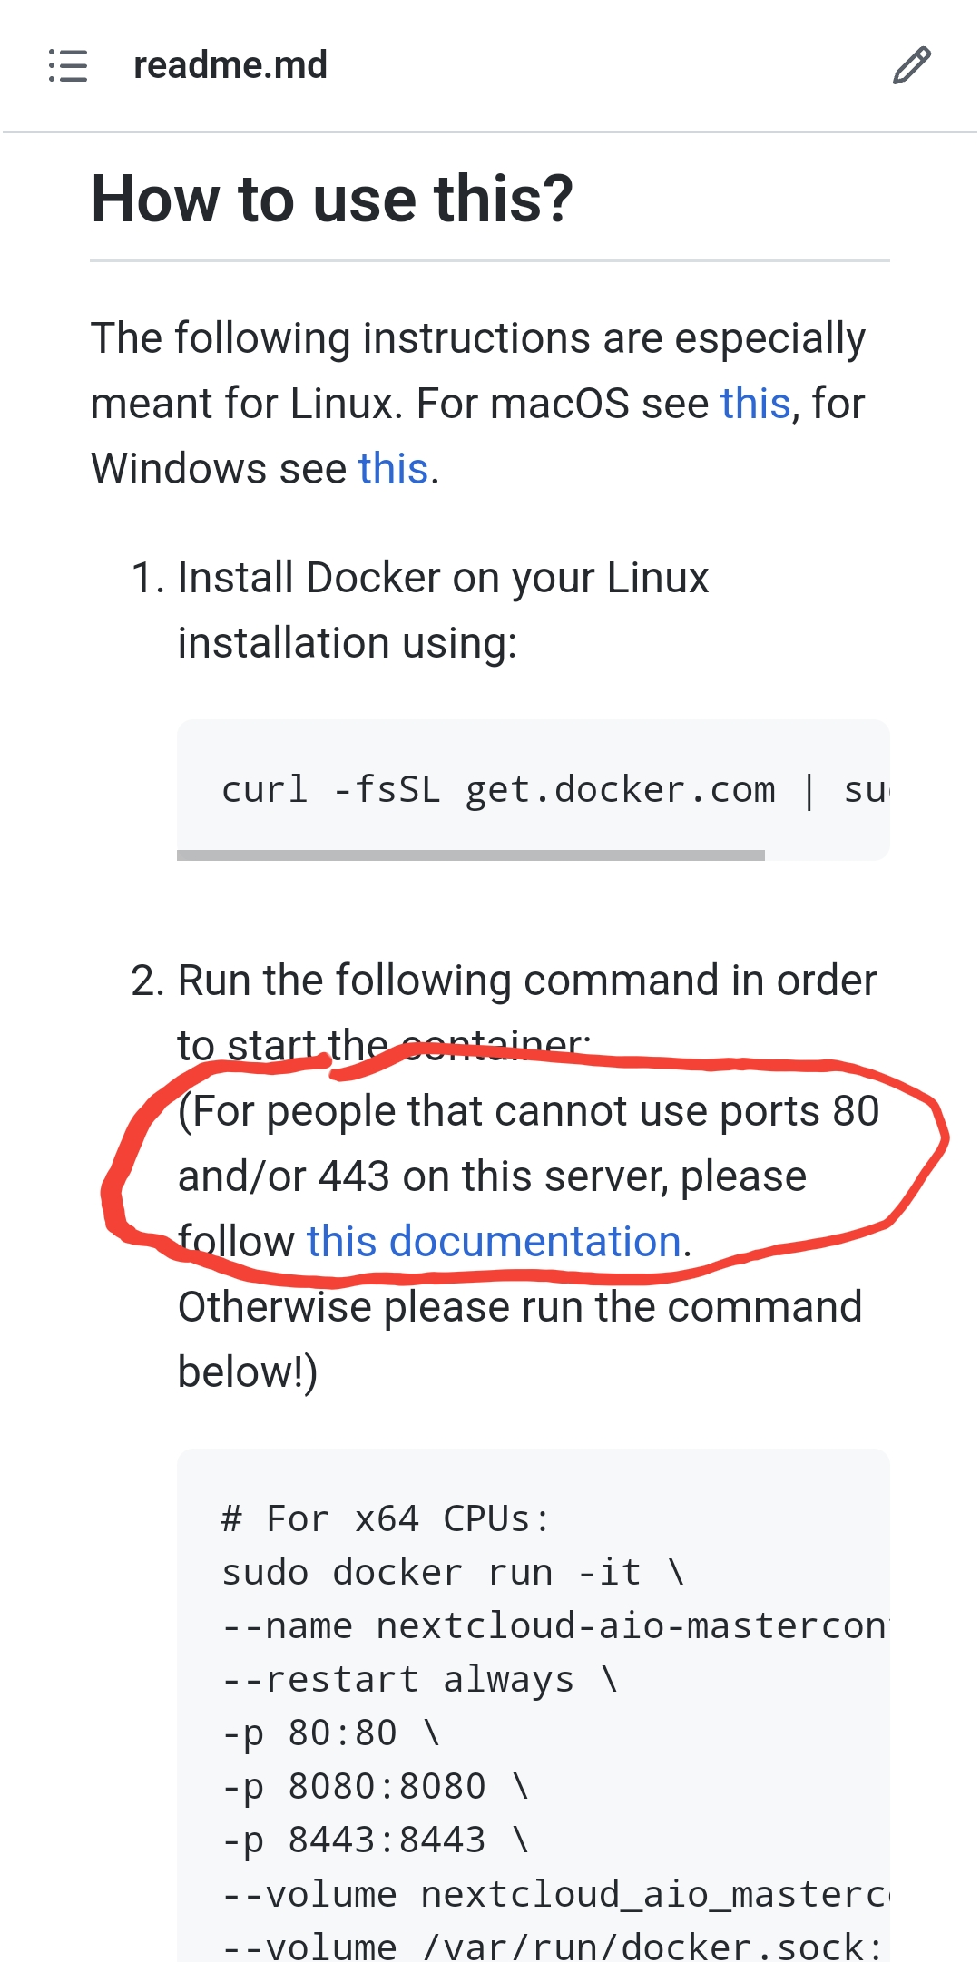This screenshot has height=1962, width=980.
Task: Select the curl get.docker.com code block
Action: point(499,788)
